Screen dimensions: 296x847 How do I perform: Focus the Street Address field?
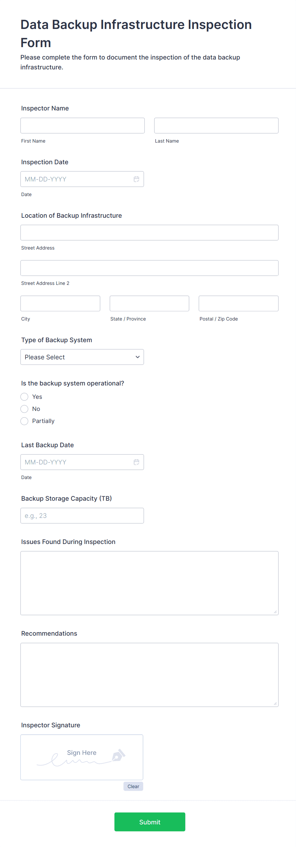pos(149,232)
